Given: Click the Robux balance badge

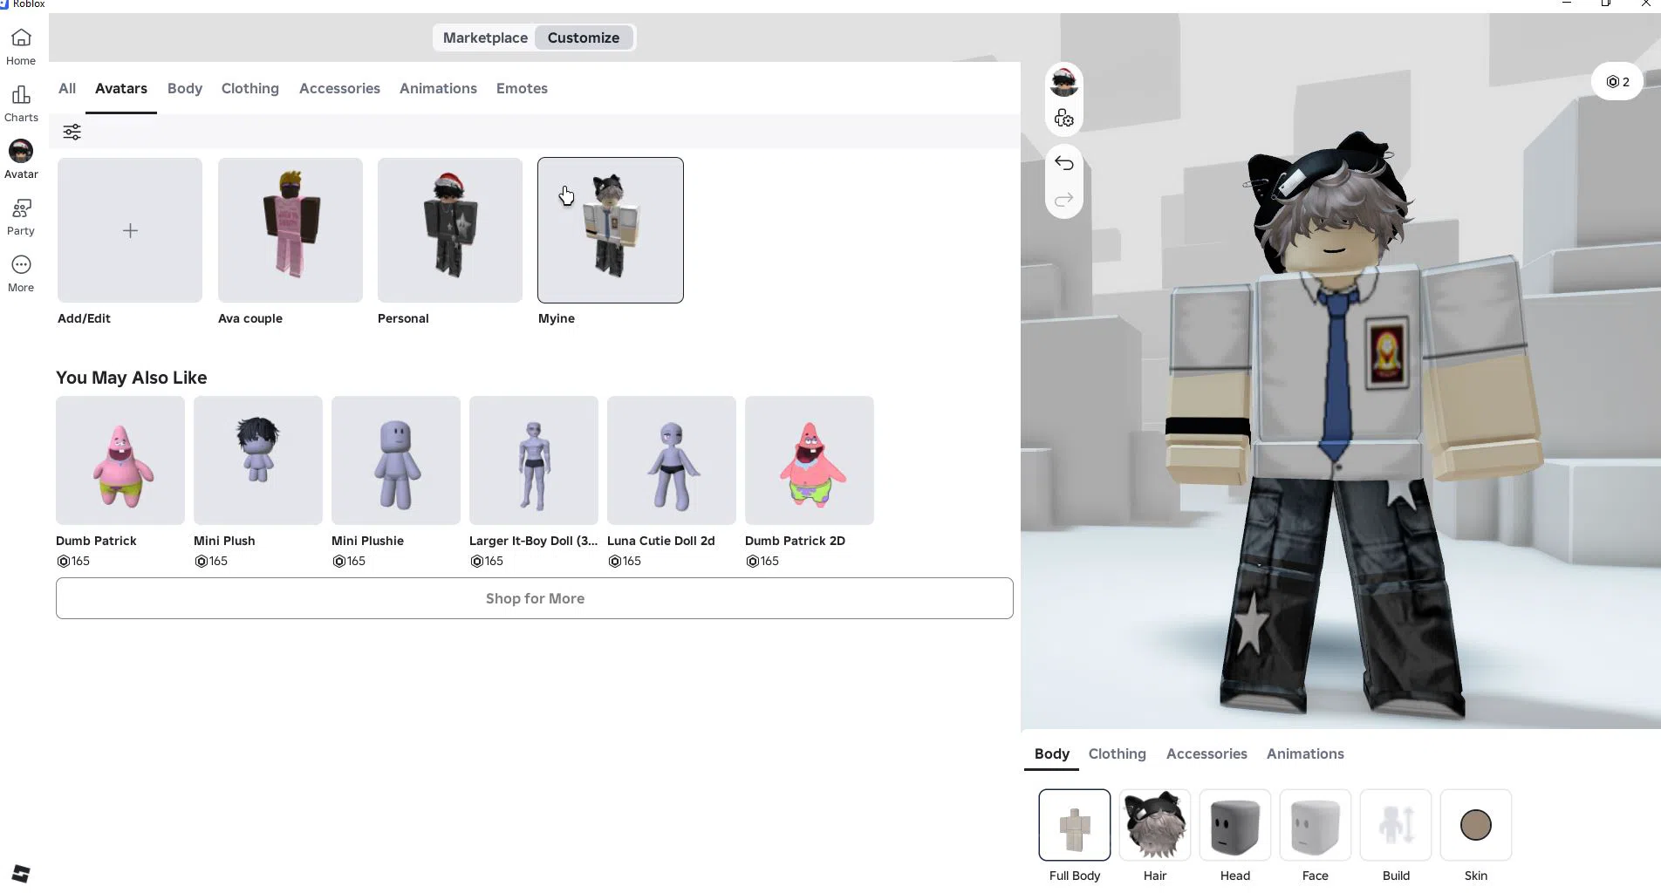Looking at the screenshot, I should (x=1617, y=81).
